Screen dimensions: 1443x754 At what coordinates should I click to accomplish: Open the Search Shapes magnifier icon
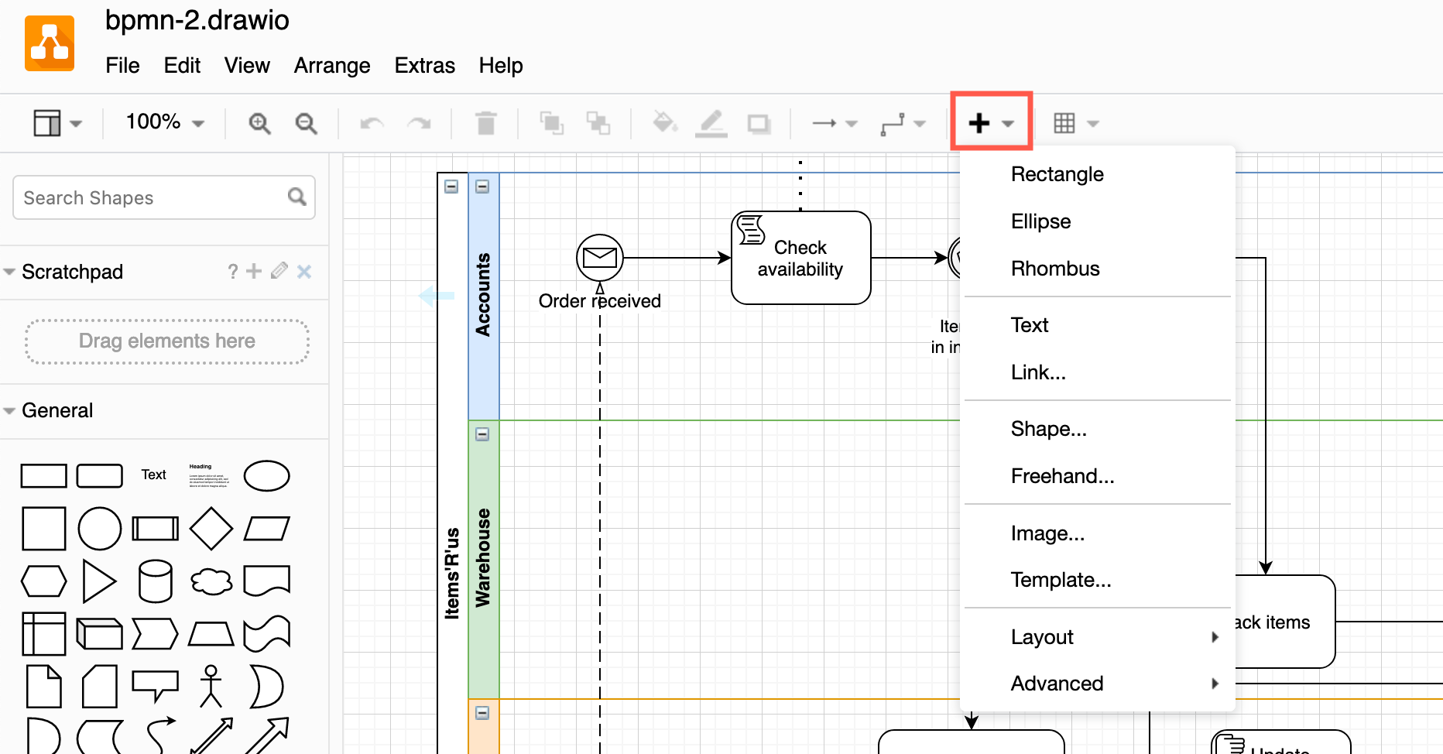click(296, 197)
